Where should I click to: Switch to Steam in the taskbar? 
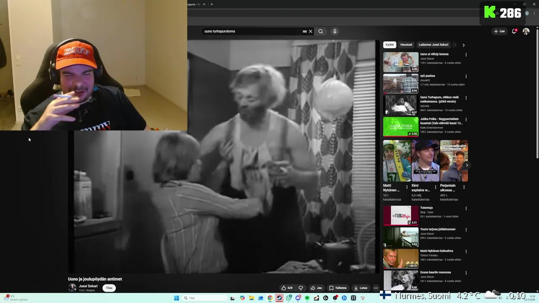[x=279, y=298]
